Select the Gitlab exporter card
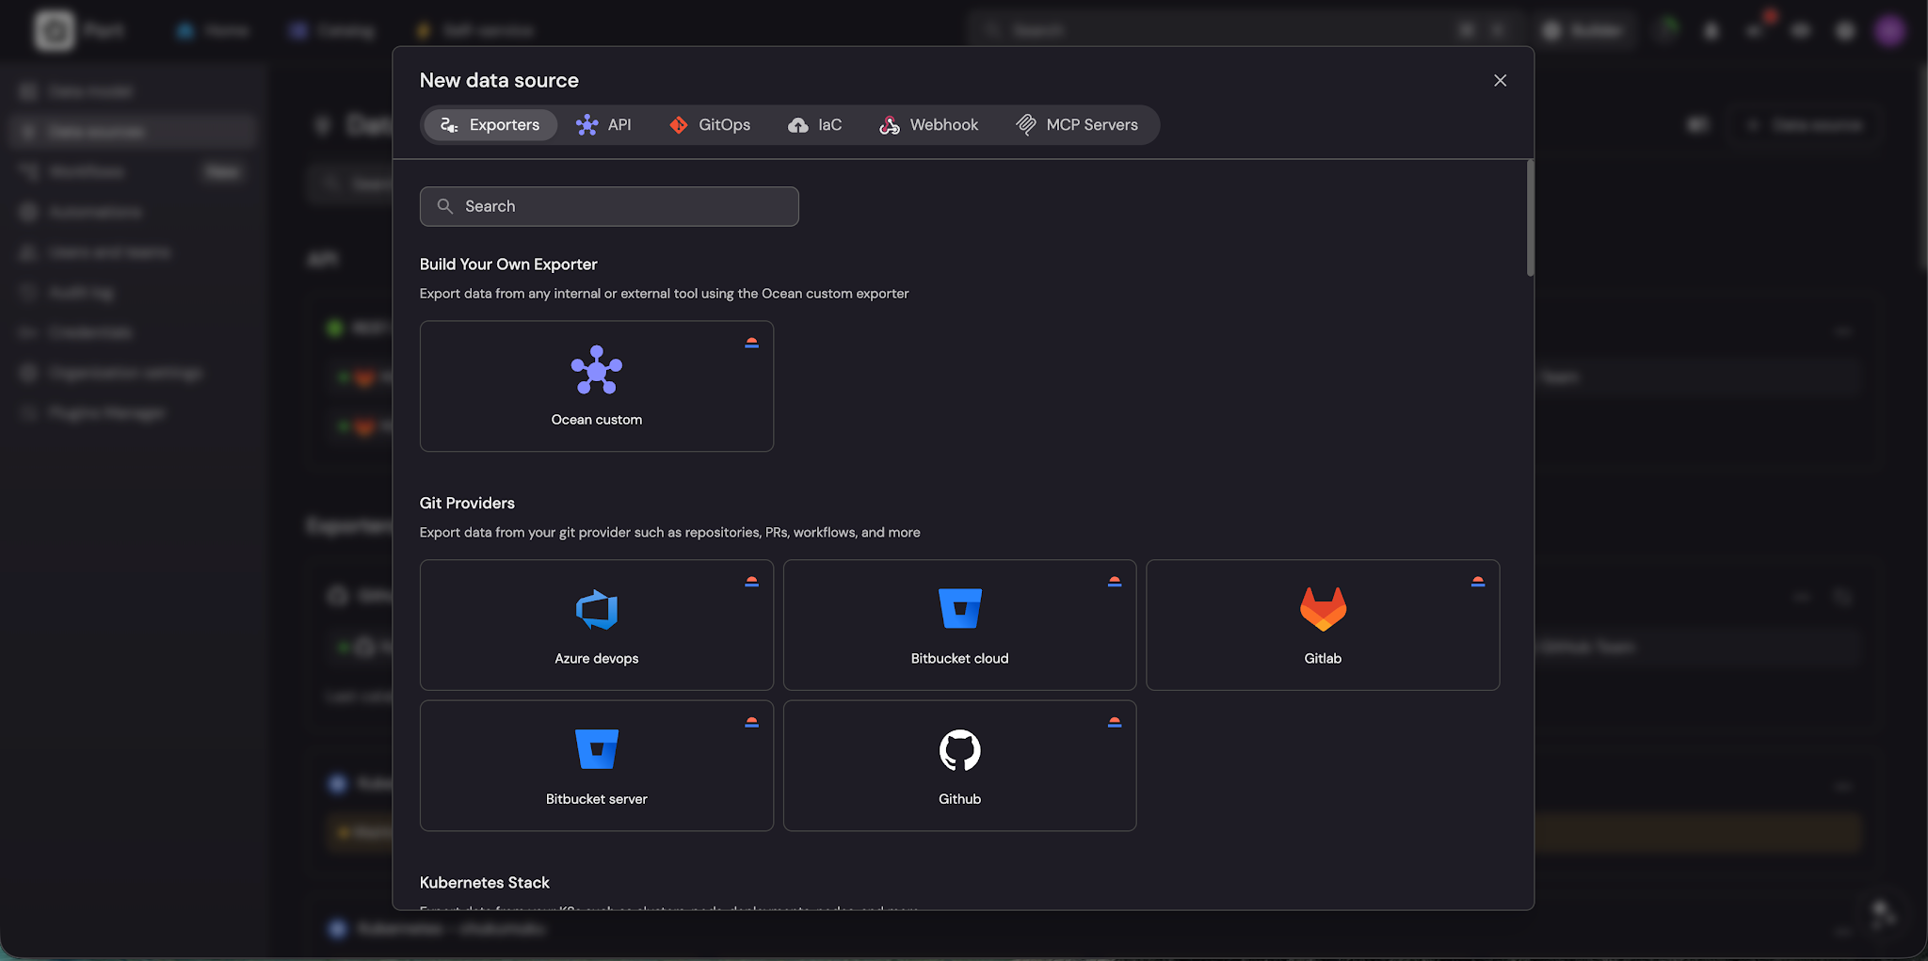The width and height of the screenshot is (1928, 961). [x=1323, y=625]
